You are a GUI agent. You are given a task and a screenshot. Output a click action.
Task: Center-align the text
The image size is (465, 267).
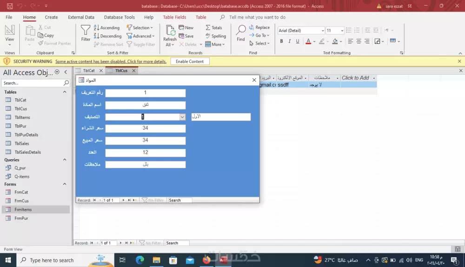[x=359, y=41]
